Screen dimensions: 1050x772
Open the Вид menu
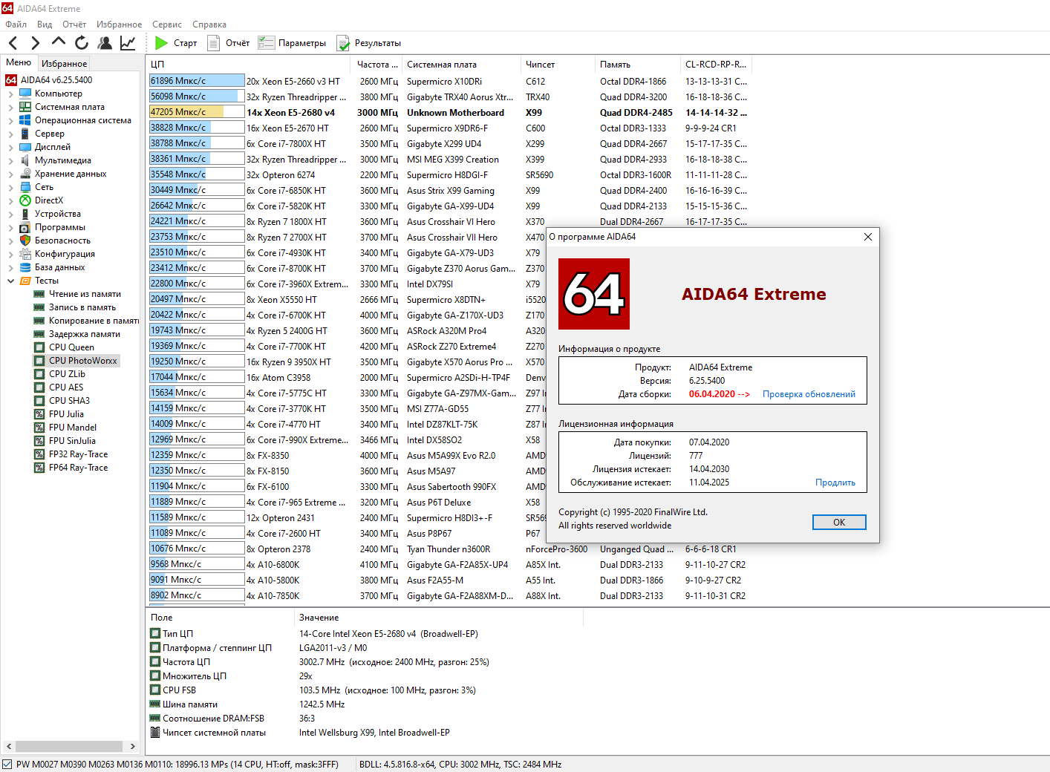[x=45, y=24]
